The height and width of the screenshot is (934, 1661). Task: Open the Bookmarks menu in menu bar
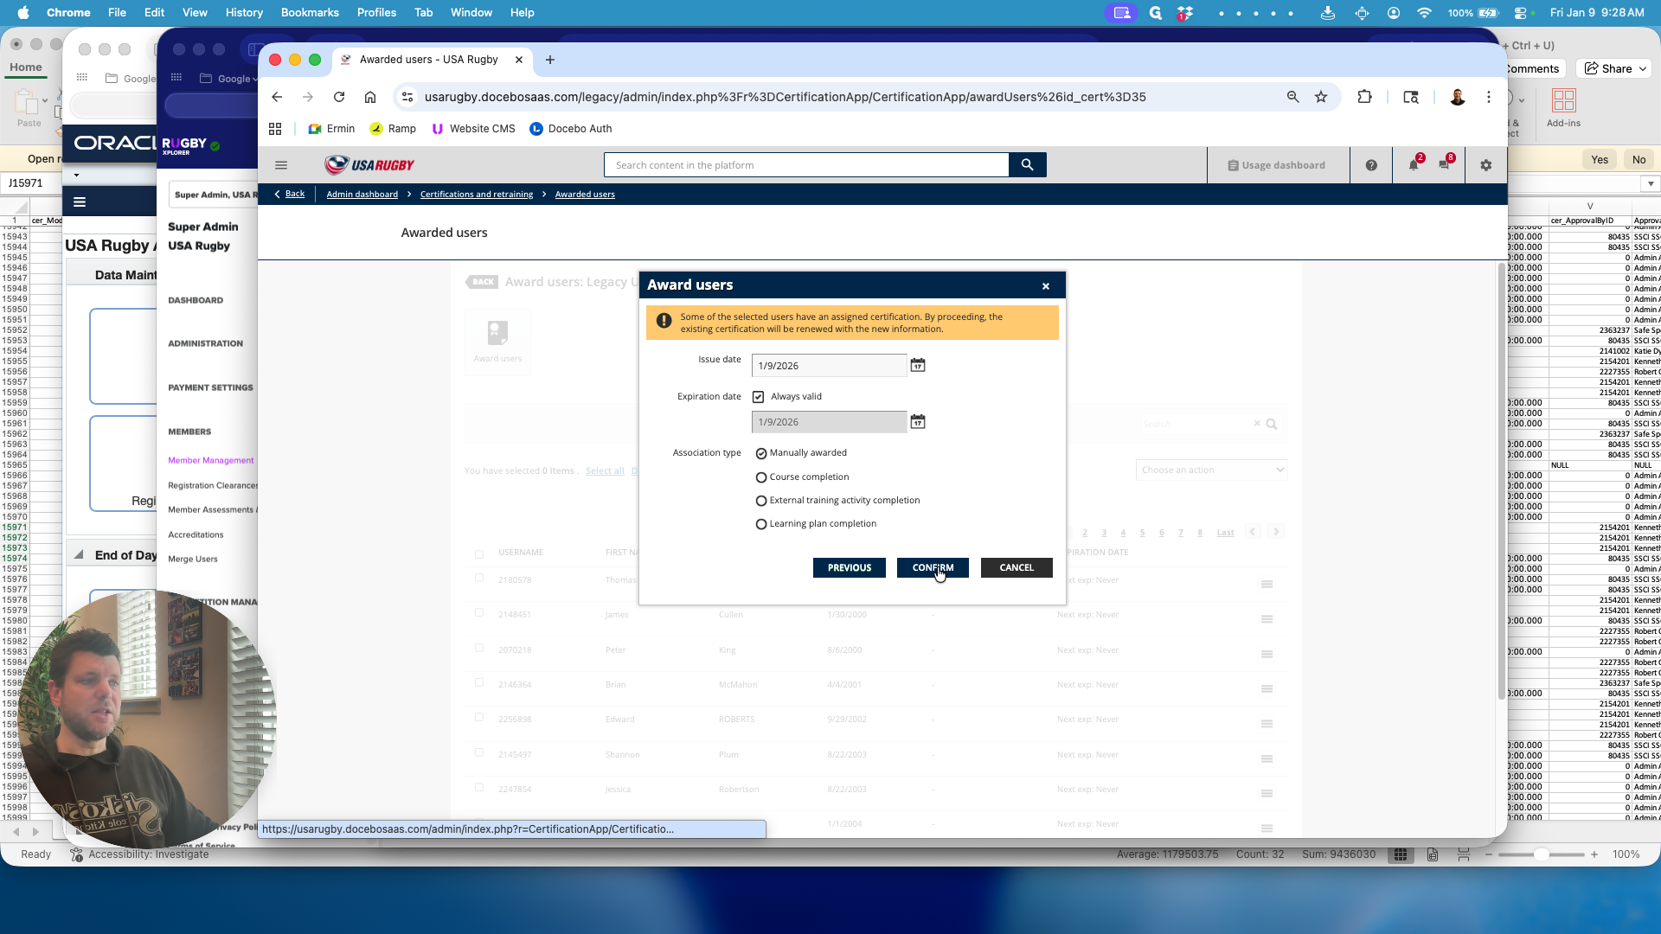[x=310, y=12]
